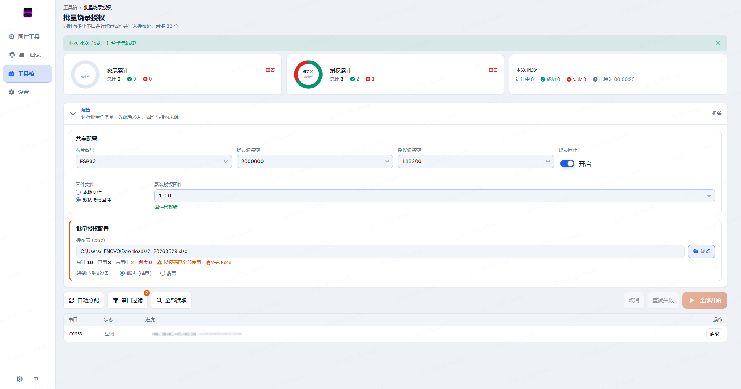Toggle the 烧录固件 switch off
This screenshot has height=389, width=741.
click(567, 164)
